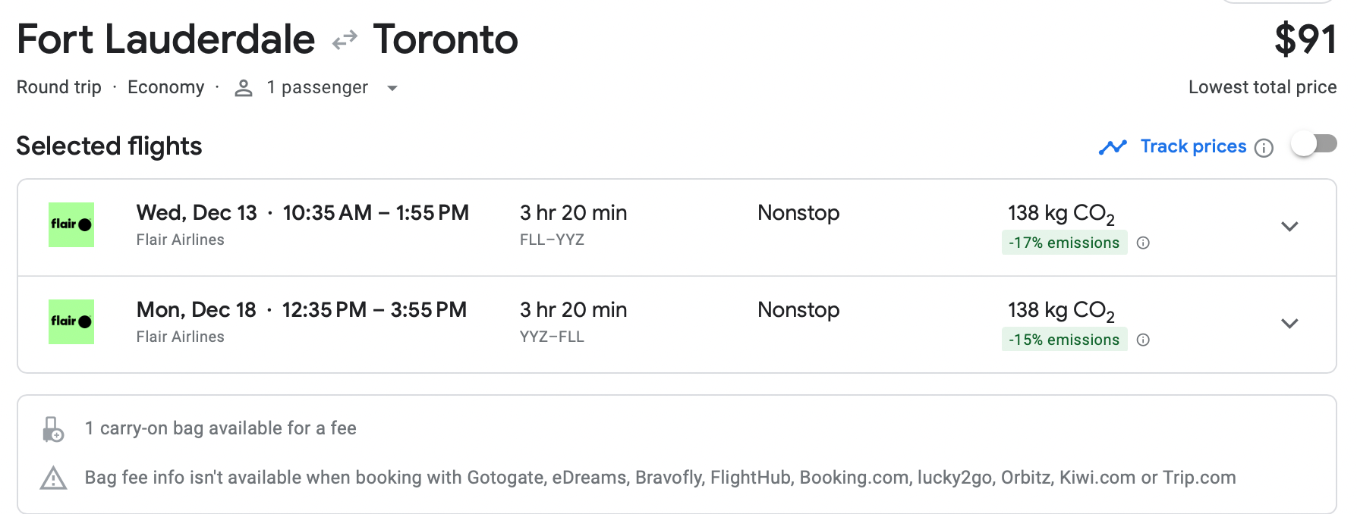Toggle the Track prices switch
The image size is (1357, 514).
pos(1314,144)
